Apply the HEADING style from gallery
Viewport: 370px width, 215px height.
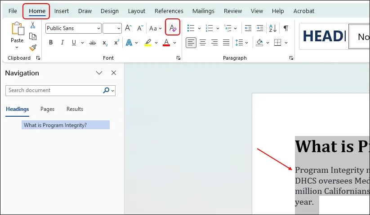click(324, 36)
